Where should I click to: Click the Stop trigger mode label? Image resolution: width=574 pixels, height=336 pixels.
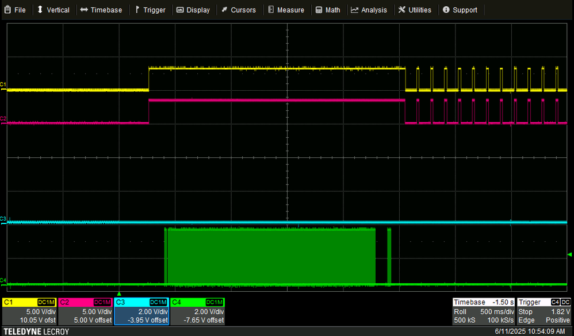click(x=525, y=312)
